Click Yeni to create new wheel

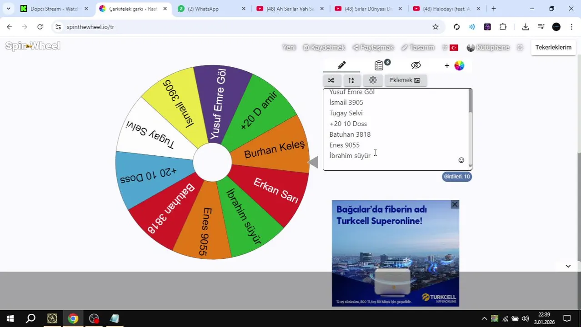(x=289, y=48)
